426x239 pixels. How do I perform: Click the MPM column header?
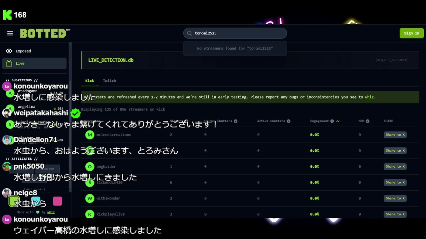click(361, 121)
